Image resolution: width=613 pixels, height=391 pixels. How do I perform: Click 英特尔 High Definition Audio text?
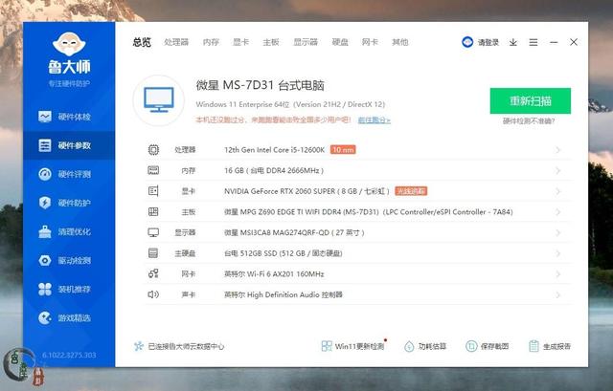[284, 294]
